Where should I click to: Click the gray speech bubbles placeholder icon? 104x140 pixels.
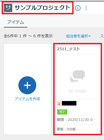coord(78,76)
